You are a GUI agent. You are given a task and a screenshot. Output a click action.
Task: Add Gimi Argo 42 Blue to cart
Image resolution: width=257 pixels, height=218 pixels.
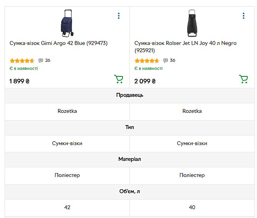tap(118, 79)
